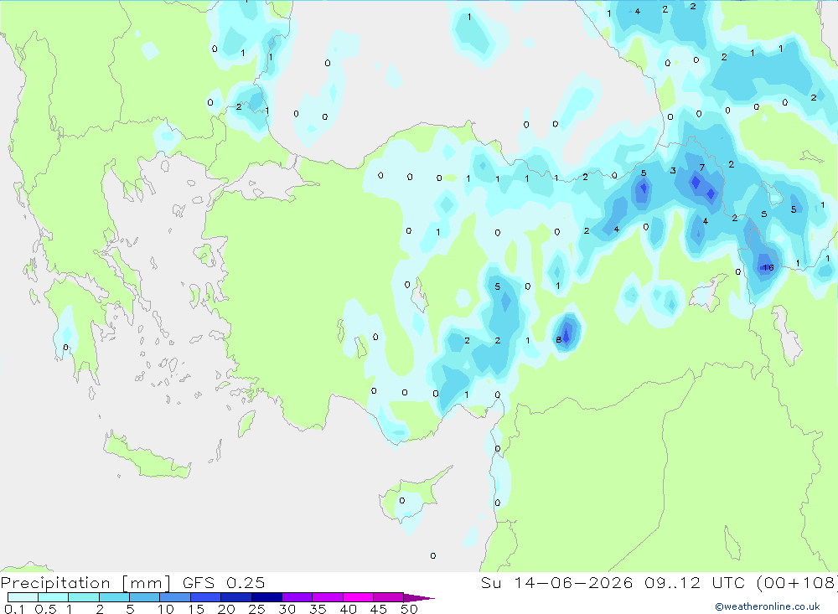Click the '16' precipitation value on map

tap(768, 268)
